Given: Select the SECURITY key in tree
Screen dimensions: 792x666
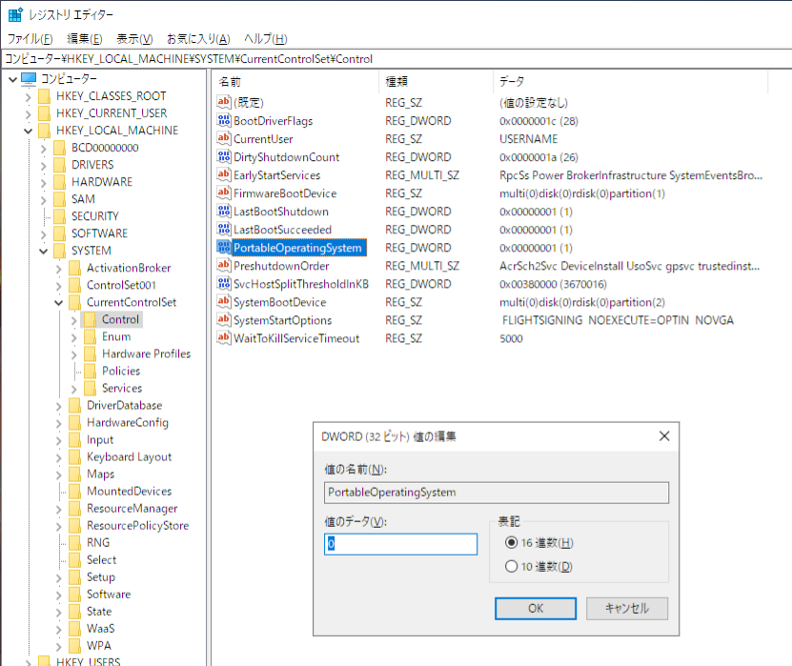Looking at the screenshot, I should 95,216.
